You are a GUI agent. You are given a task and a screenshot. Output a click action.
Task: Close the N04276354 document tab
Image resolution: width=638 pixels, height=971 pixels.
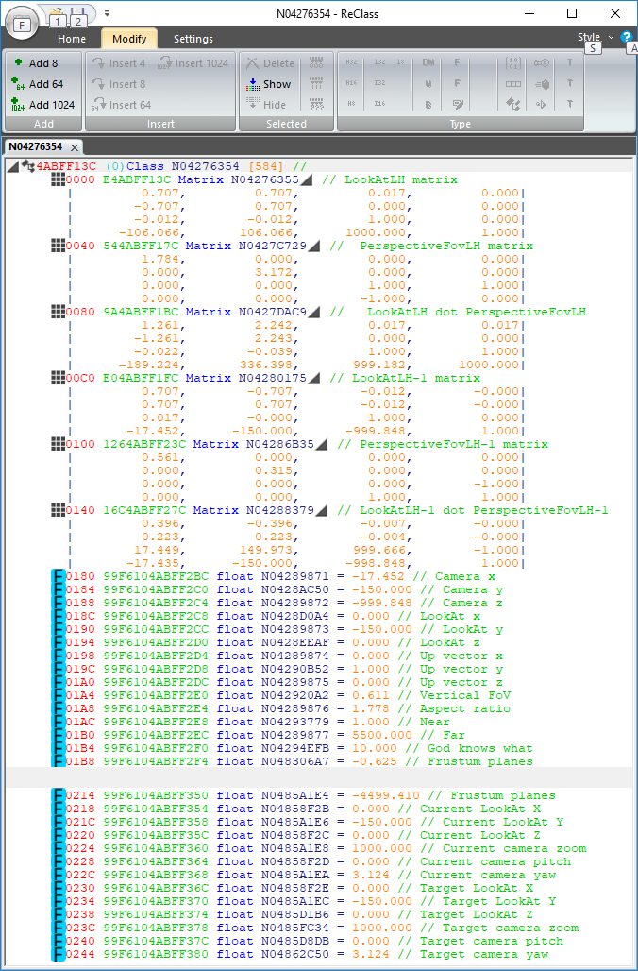(74, 147)
